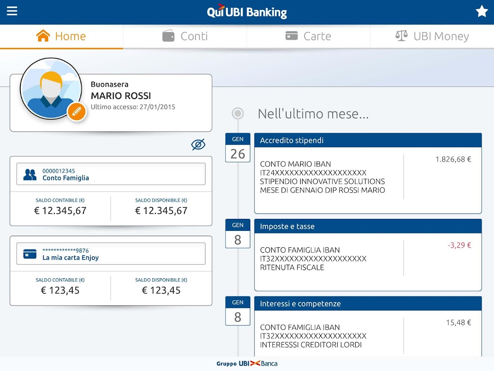
Task: Click carta Enjoy saldo disponibile € 123,45
Action: pyautogui.click(x=161, y=290)
